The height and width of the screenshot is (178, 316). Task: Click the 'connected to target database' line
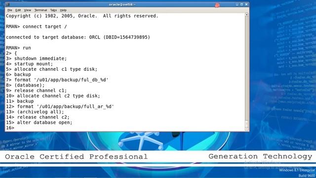[x=78, y=38]
